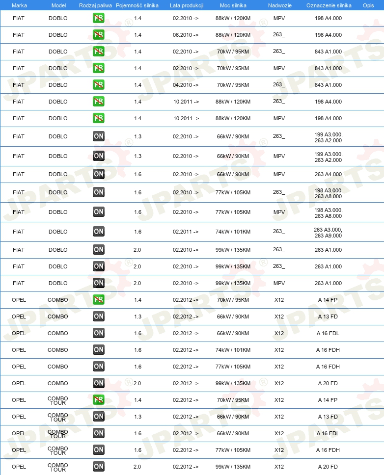Click diesel ON badge for Combo Tour A 16 FDL
Image resolution: width=384 pixels, height=475 pixels.
coord(99,433)
